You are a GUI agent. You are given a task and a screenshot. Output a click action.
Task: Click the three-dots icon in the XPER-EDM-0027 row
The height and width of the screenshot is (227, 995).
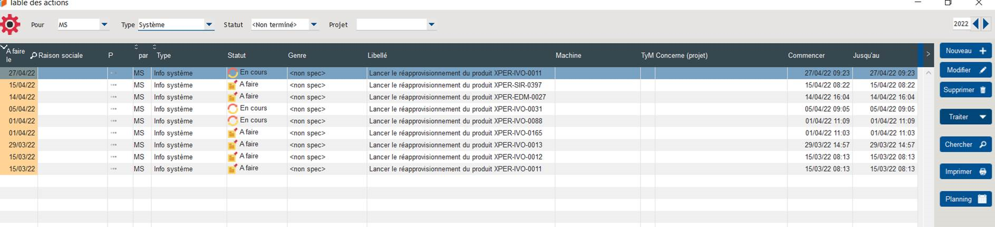pyautogui.click(x=113, y=97)
